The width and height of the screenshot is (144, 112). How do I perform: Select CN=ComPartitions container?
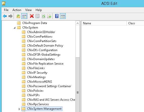tap(40, 37)
